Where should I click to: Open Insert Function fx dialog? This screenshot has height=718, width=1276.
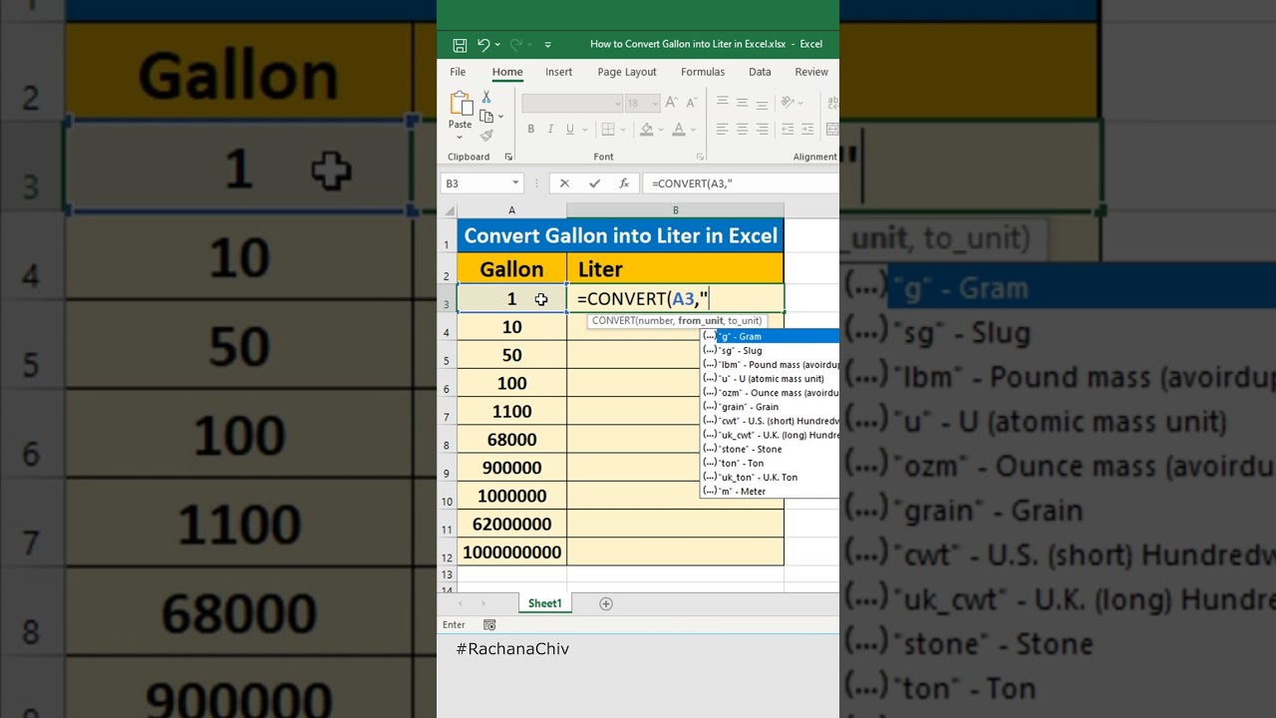(x=624, y=183)
